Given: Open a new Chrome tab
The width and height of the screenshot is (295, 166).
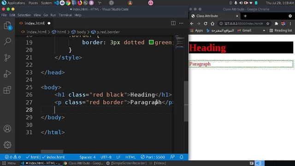Looking at the screenshot, I should point(245,16).
